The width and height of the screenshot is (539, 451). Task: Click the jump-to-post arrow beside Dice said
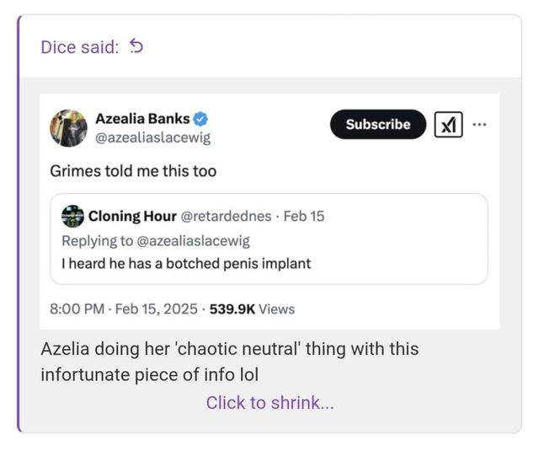tap(136, 47)
